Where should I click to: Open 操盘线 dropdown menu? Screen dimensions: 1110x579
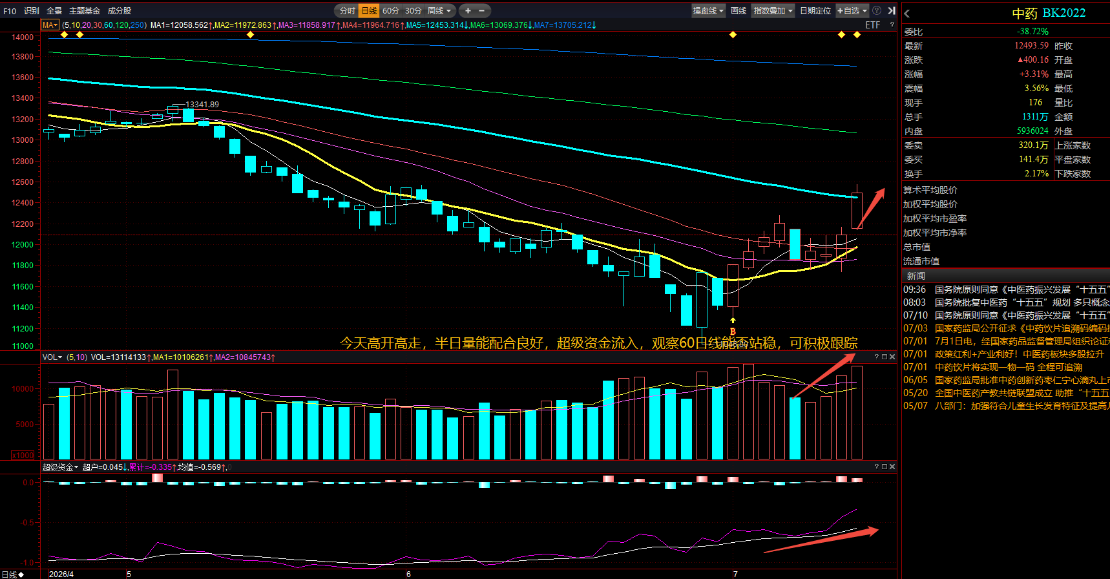[708, 10]
